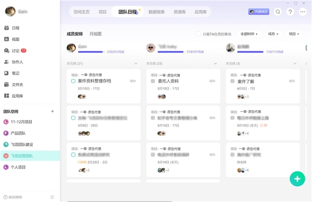Screen dimensions: 312x202
Task: Click the green floating add button
Action: (297, 179)
